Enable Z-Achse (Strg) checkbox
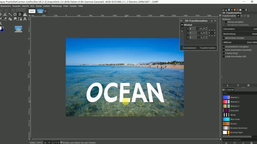 tap(224, 53)
